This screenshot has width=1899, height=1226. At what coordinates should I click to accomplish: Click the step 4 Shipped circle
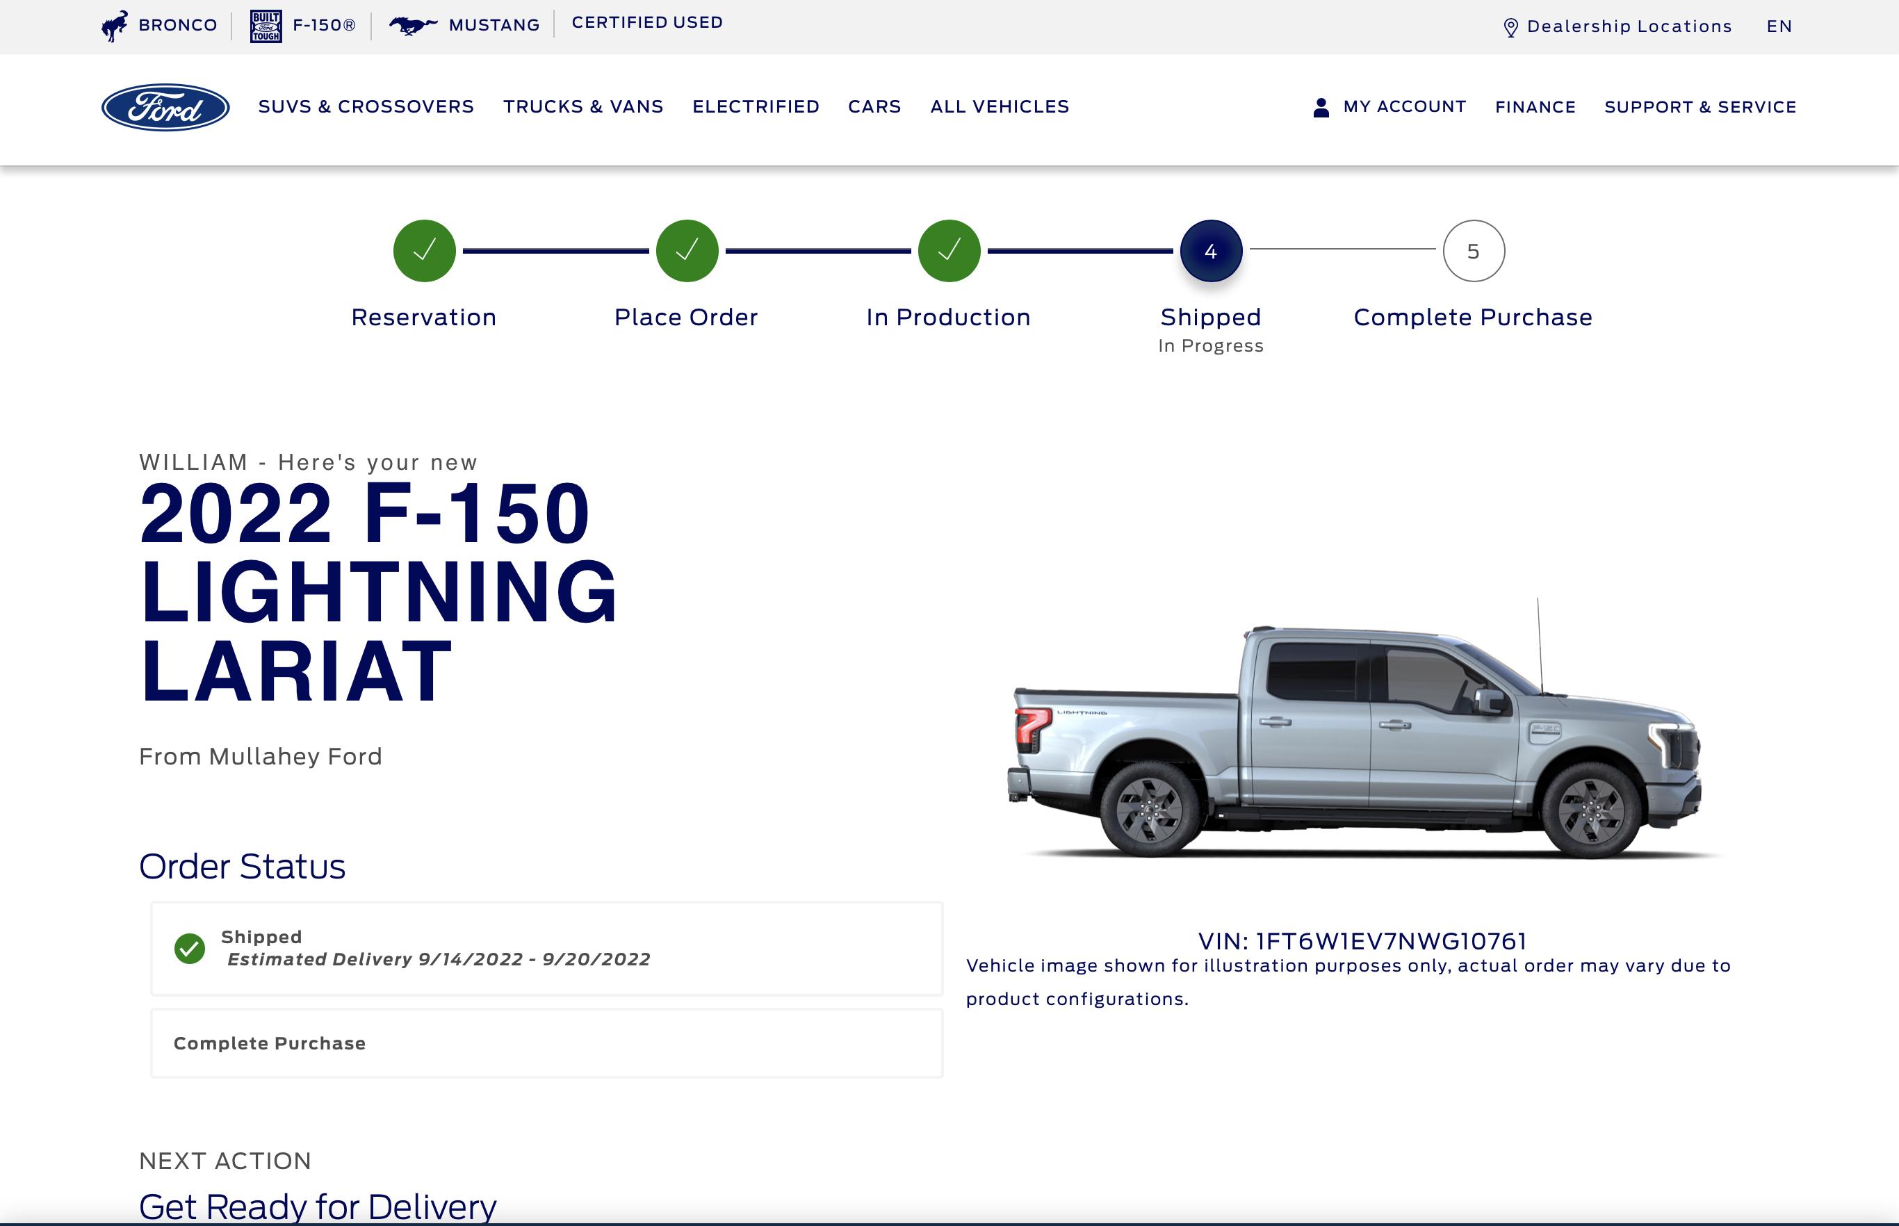1211,251
